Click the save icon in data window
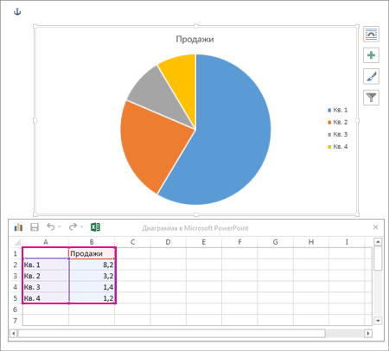This screenshot has height=351, width=389. click(35, 227)
